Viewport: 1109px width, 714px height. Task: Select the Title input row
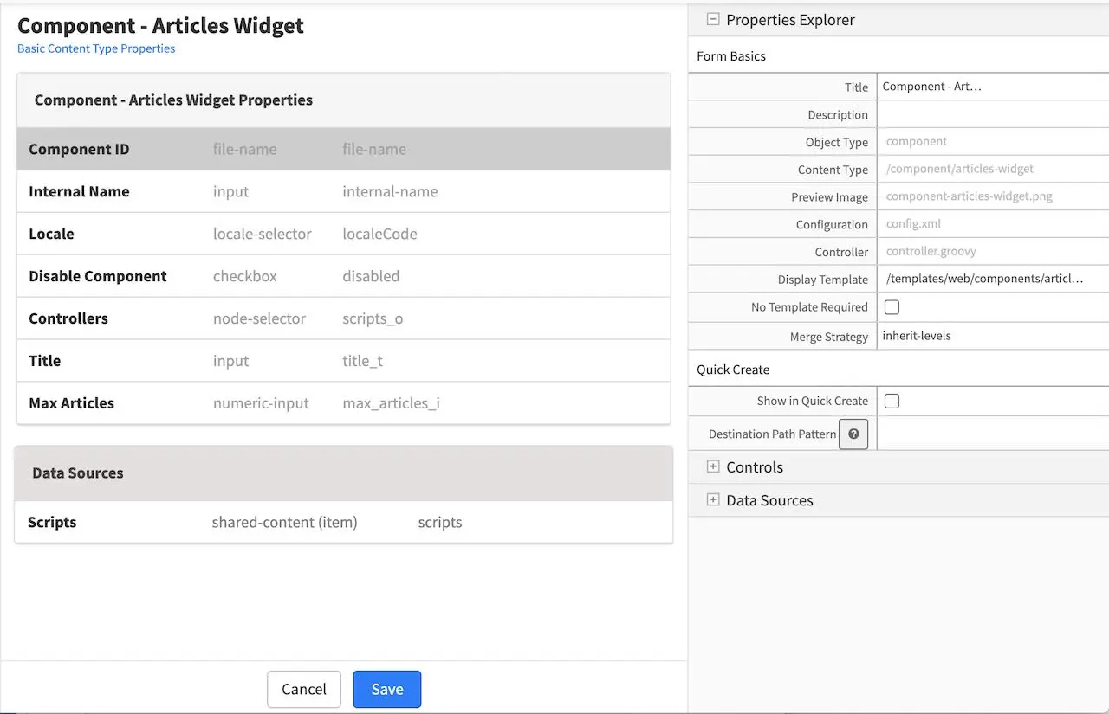tap(344, 361)
